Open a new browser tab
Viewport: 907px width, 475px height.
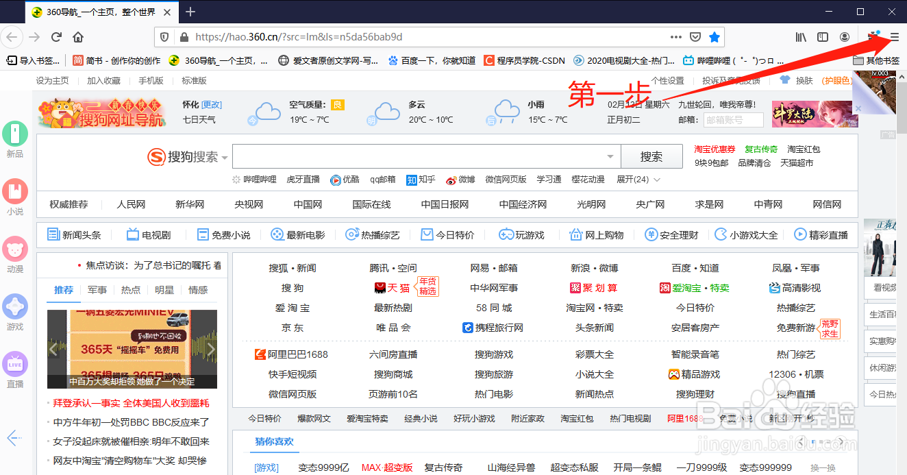[x=190, y=12]
